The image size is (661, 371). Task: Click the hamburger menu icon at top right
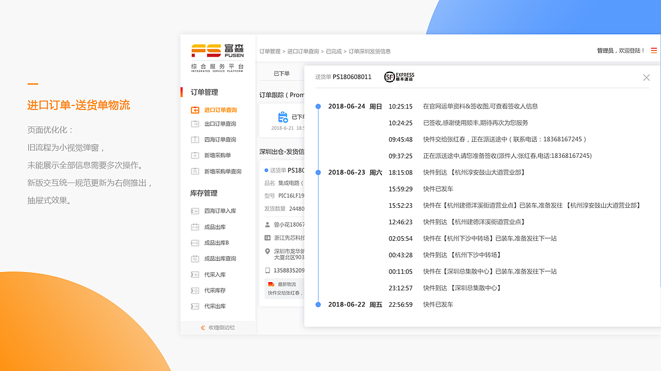click(x=654, y=51)
